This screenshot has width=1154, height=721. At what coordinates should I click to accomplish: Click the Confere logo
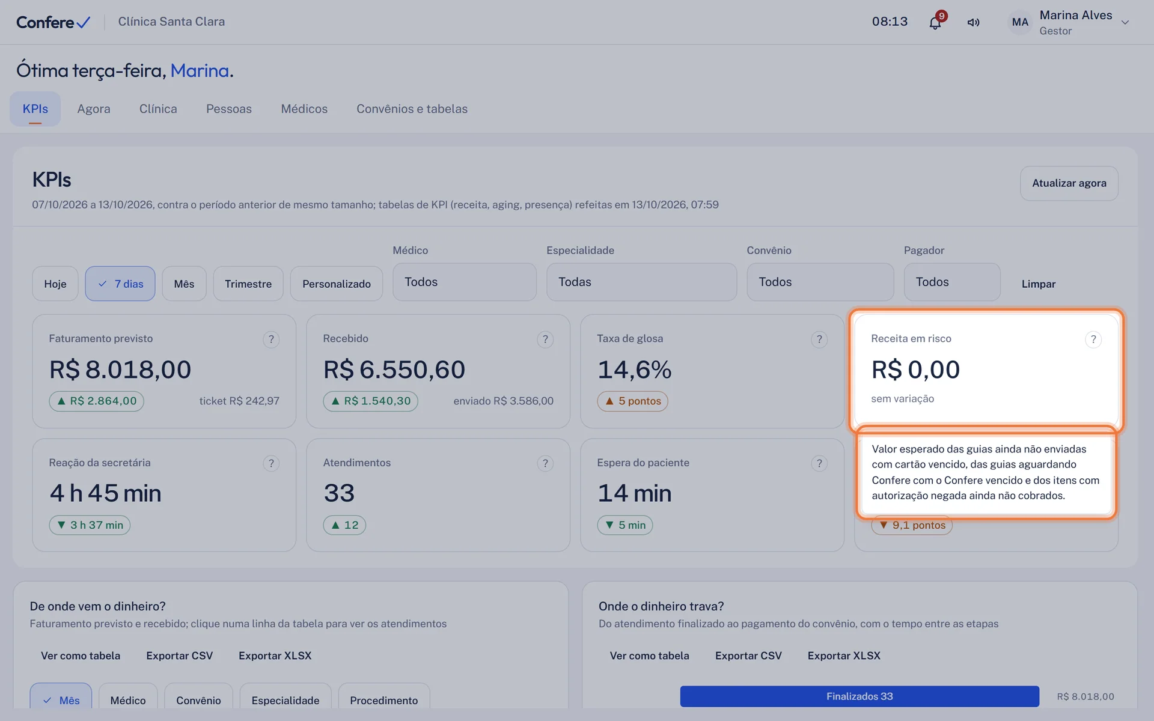pos(53,22)
